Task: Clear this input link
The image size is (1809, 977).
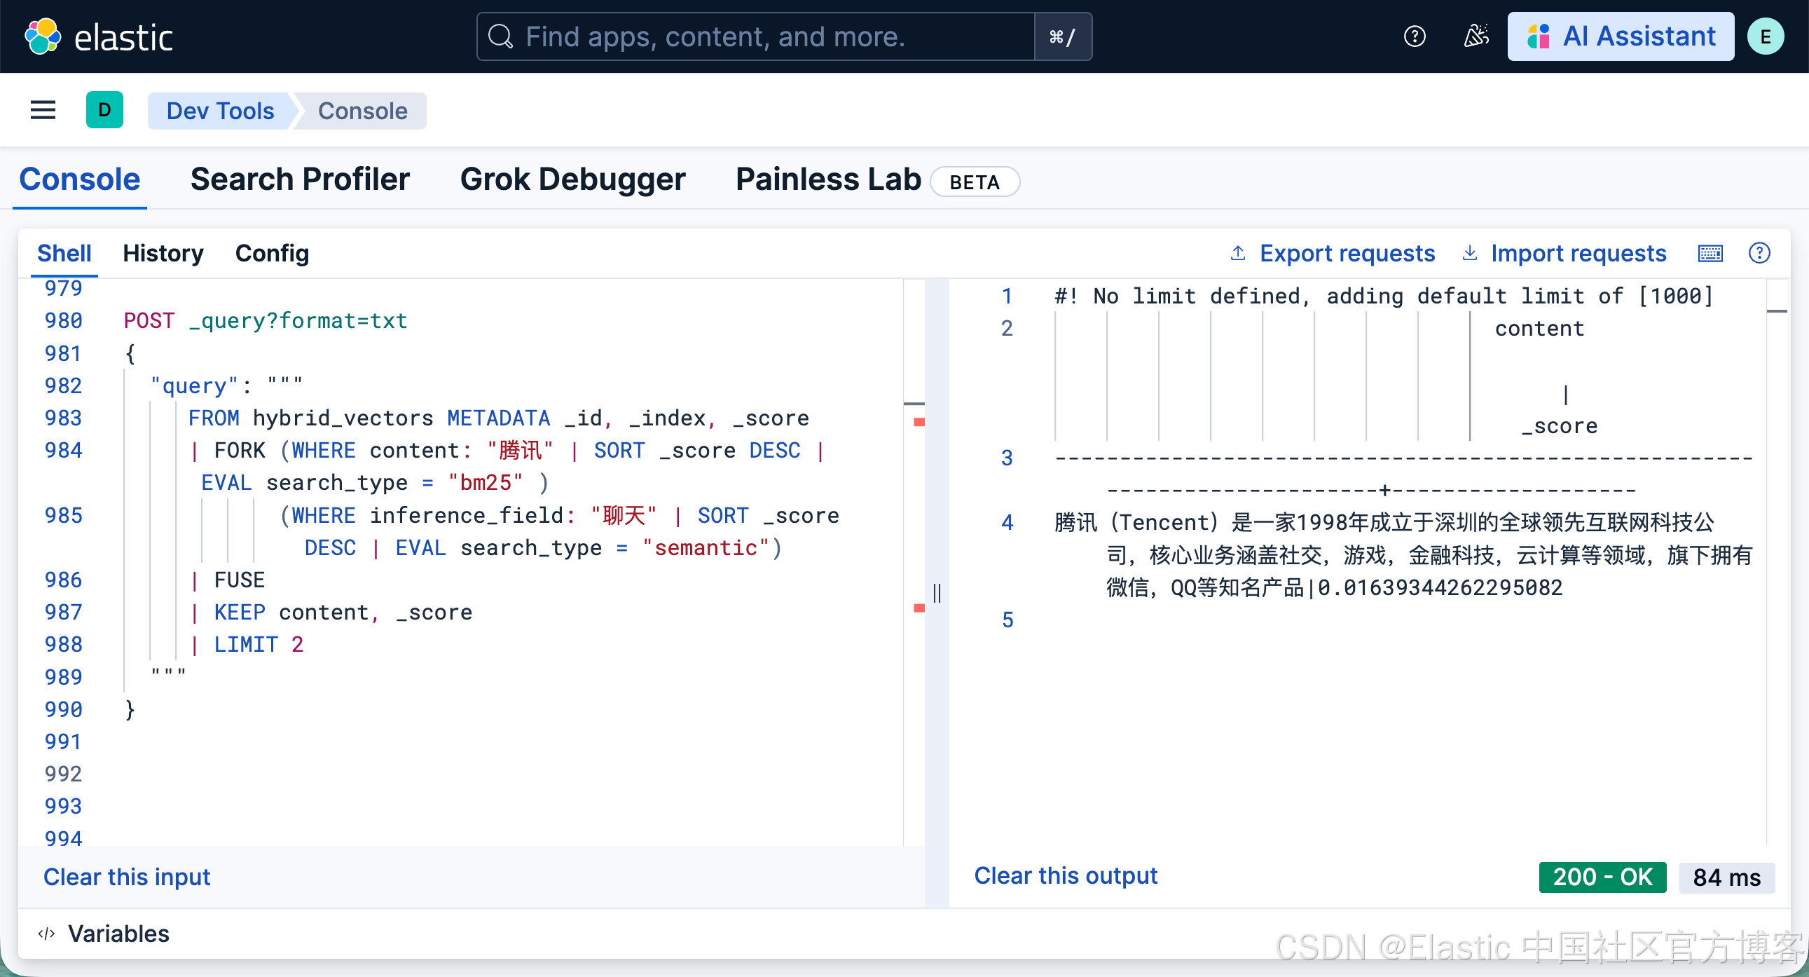Action: 126,877
